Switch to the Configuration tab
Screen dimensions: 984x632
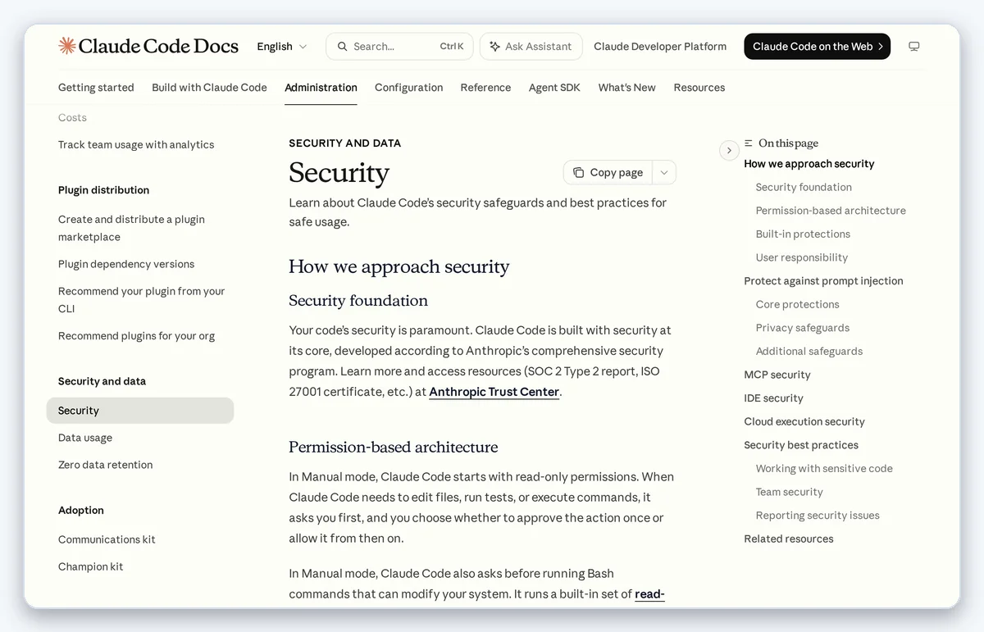click(408, 88)
